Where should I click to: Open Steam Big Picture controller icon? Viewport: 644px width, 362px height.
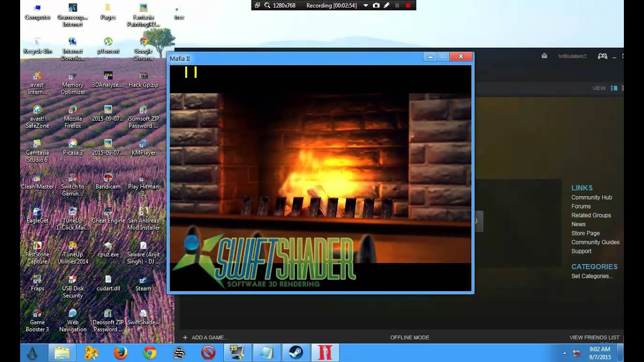point(602,56)
